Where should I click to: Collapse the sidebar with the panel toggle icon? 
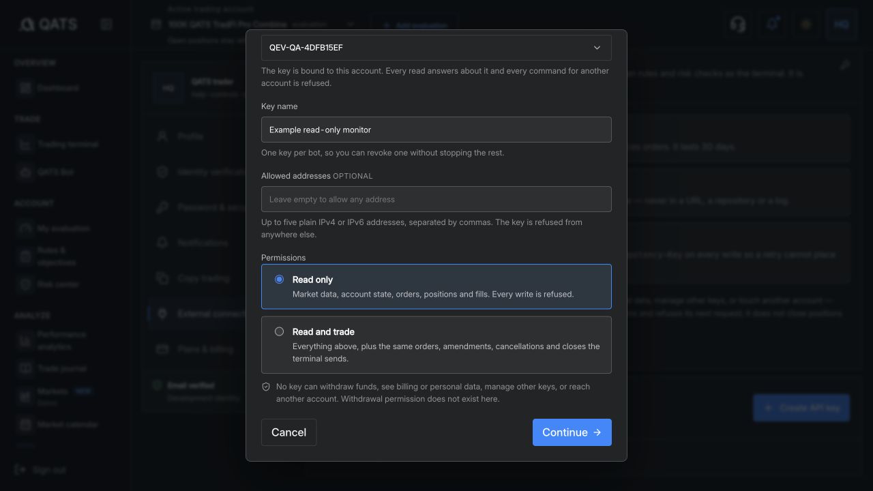[x=106, y=24]
